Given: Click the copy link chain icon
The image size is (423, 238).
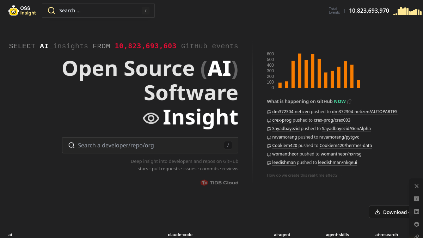Looking at the screenshot, I should (417, 236).
